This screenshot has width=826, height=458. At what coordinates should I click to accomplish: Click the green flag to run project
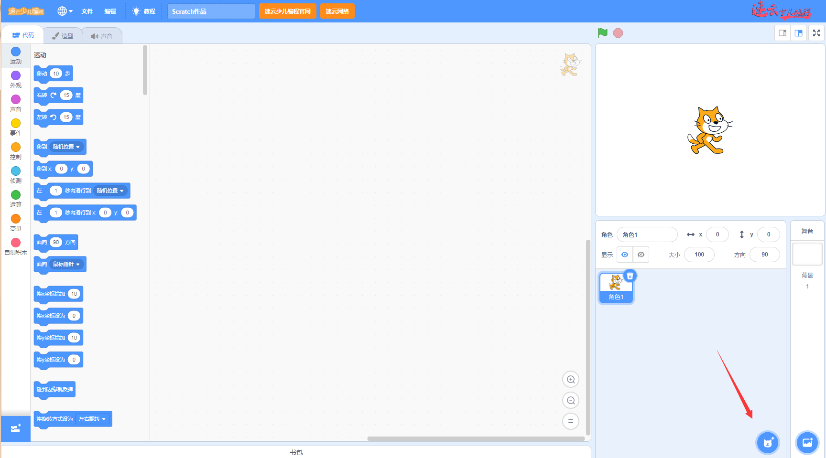click(x=603, y=33)
